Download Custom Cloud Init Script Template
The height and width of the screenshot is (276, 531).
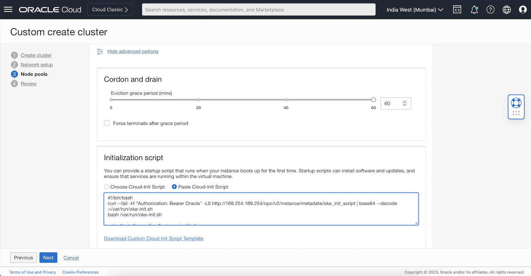tap(153, 238)
